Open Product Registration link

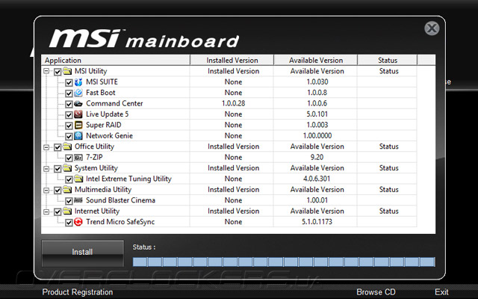pos(78,292)
